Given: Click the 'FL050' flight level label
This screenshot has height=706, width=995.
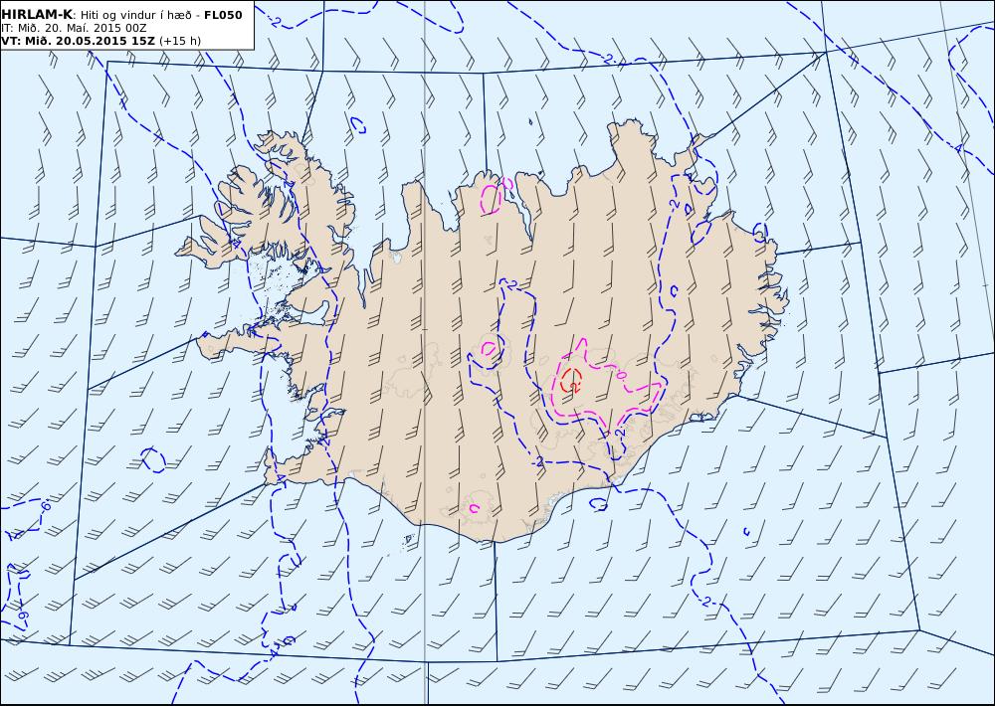Looking at the screenshot, I should [x=223, y=15].
